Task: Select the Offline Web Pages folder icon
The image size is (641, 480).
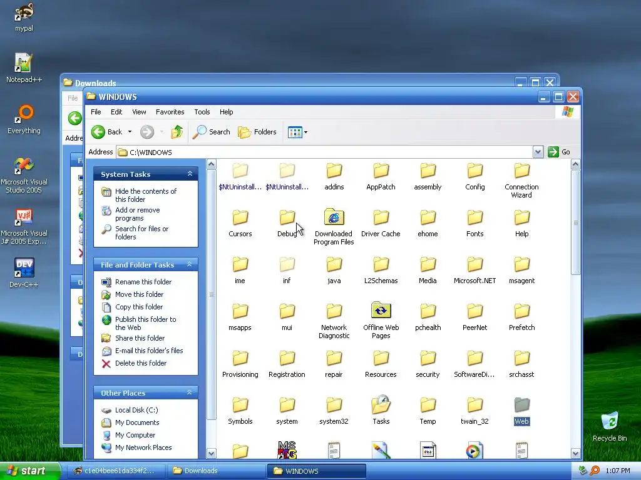Action: coord(381,311)
